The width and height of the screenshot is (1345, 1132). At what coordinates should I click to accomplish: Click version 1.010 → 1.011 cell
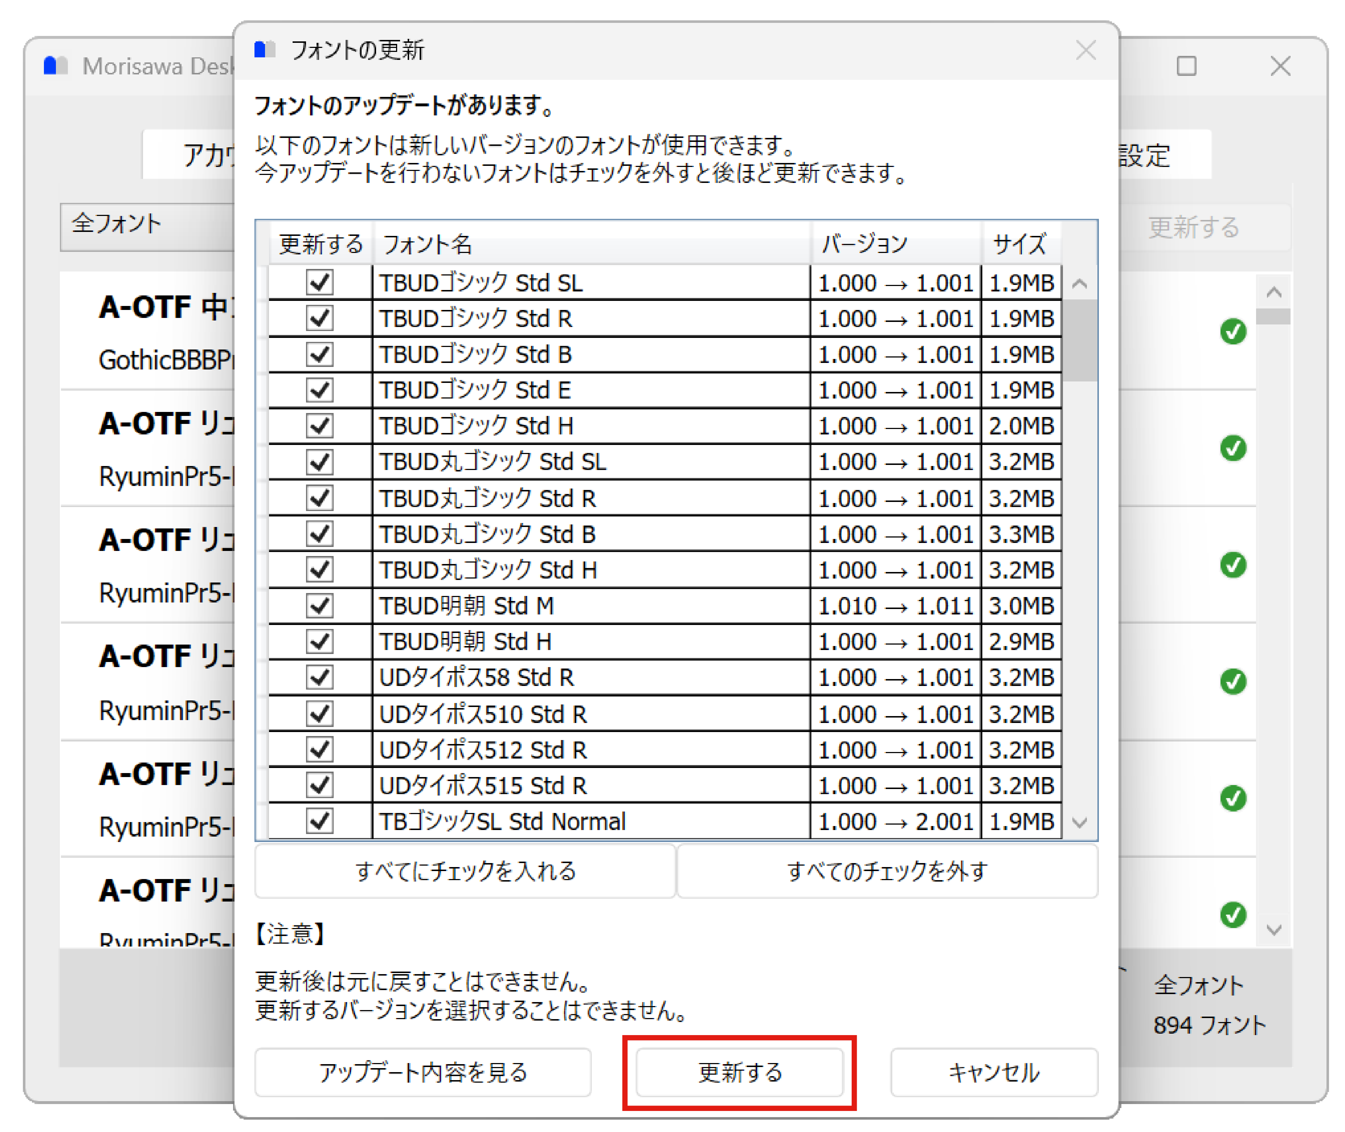896,606
